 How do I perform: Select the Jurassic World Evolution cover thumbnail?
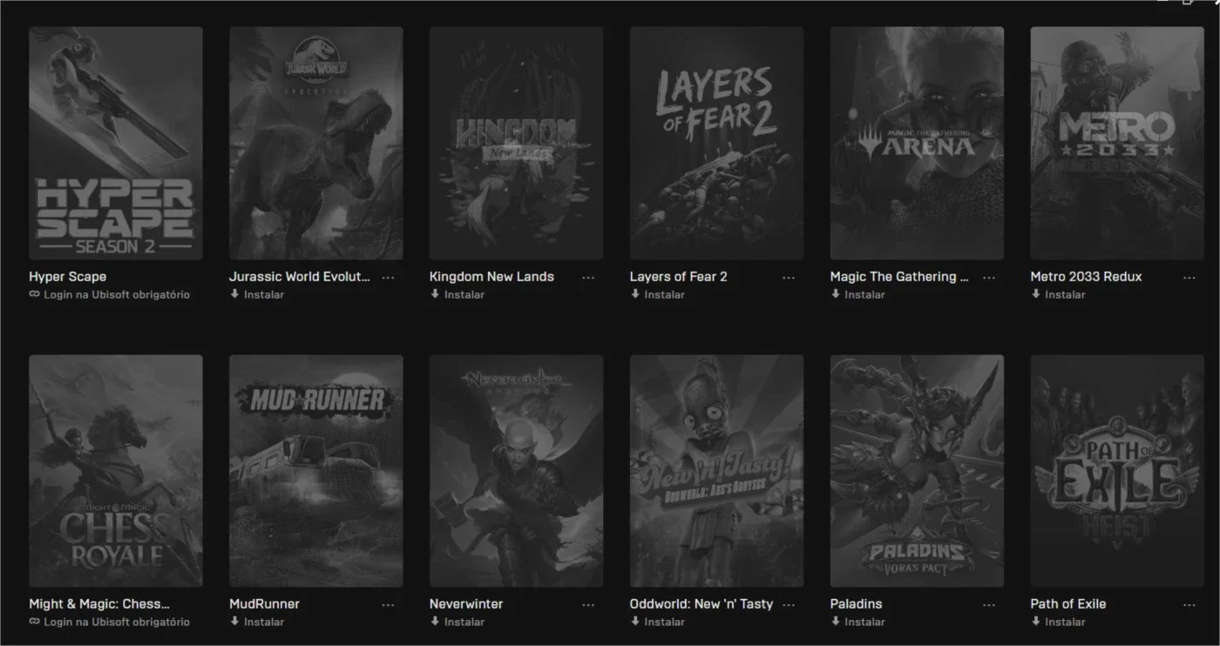pyautogui.click(x=316, y=144)
